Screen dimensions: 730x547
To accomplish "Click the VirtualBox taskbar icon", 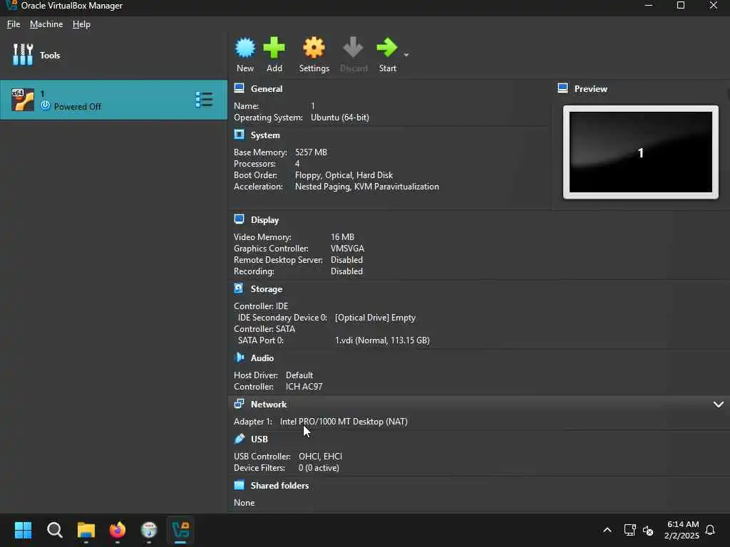I will click(180, 530).
